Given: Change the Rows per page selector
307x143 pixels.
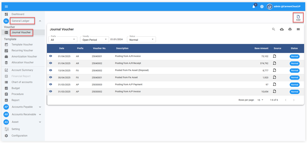Looking at the screenshot, I should [x=260, y=100].
